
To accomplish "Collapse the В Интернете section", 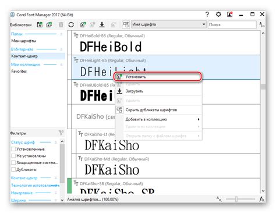I will (61, 49).
